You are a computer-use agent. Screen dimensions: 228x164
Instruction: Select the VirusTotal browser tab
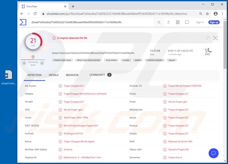(x=44, y=6)
